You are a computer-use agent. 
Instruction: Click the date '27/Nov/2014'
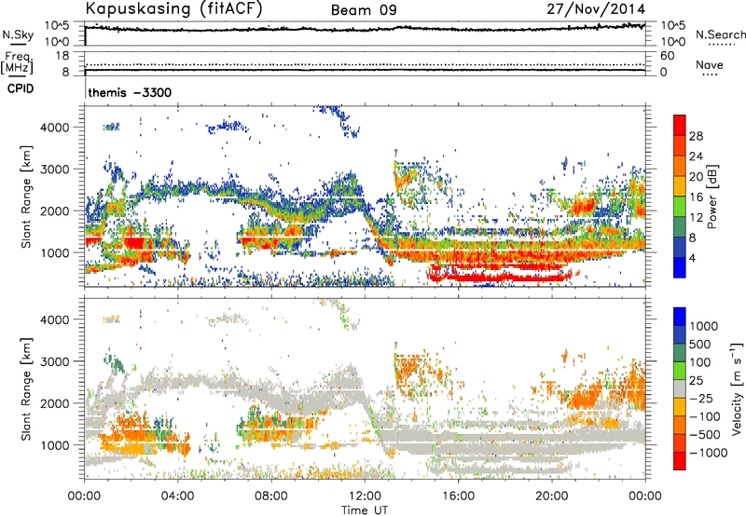click(596, 9)
